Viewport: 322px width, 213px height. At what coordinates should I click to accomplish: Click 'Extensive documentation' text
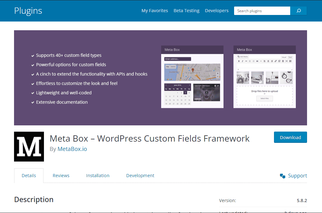[x=62, y=102]
